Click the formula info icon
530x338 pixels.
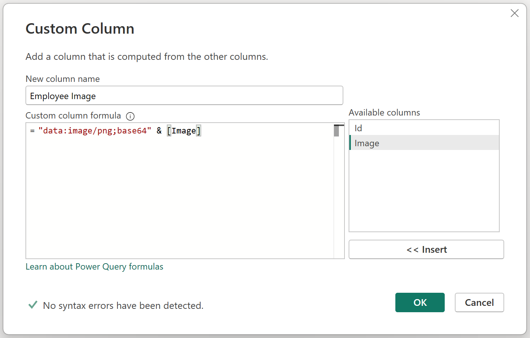[130, 116]
